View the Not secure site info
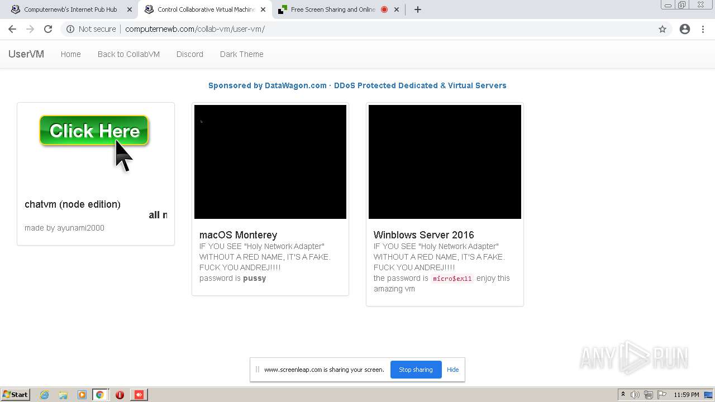The image size is (715, 402). [91, 29]
